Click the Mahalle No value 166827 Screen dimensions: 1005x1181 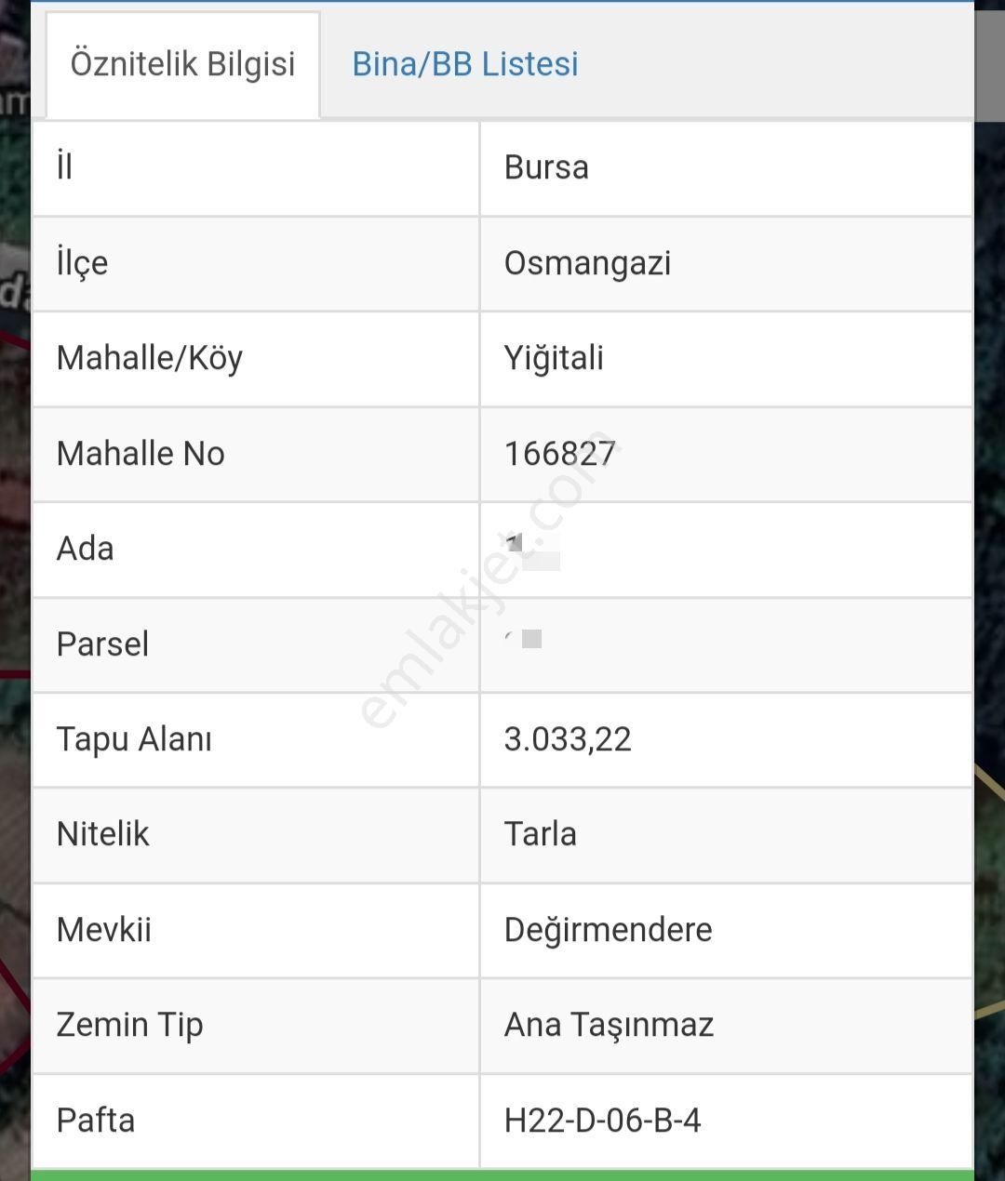pos(560,454)
